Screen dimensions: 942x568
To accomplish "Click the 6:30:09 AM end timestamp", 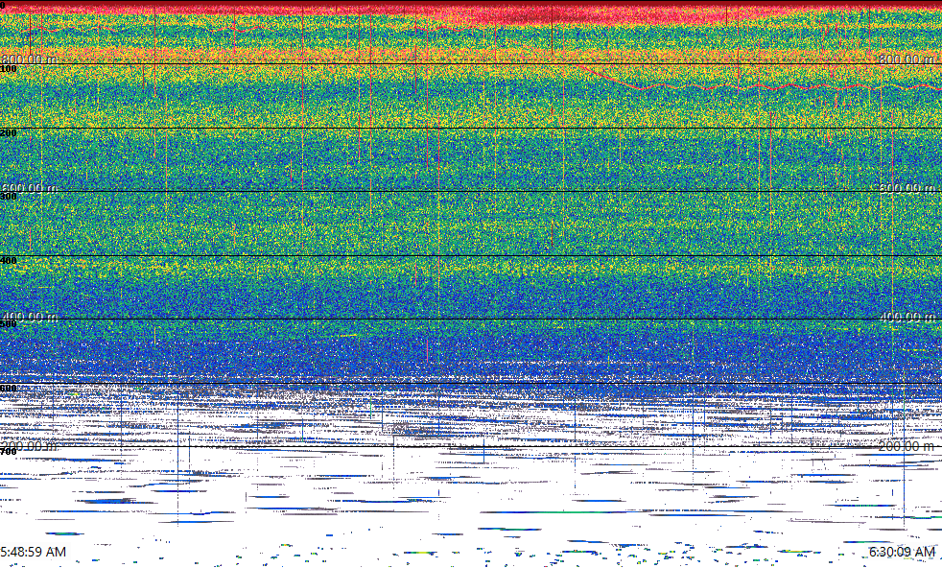I will 903,551.
